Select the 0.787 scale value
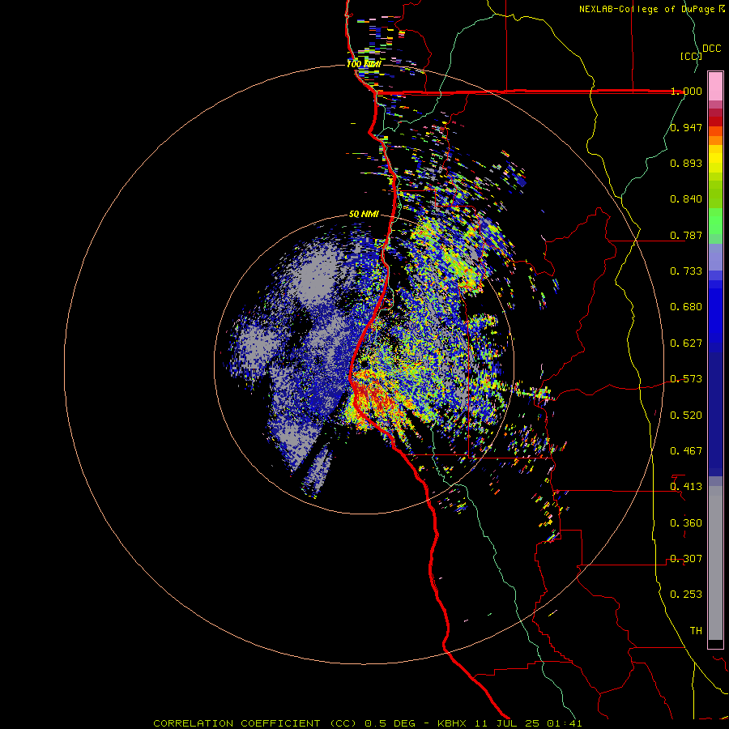The image size is (729, 729). point(686,235)
